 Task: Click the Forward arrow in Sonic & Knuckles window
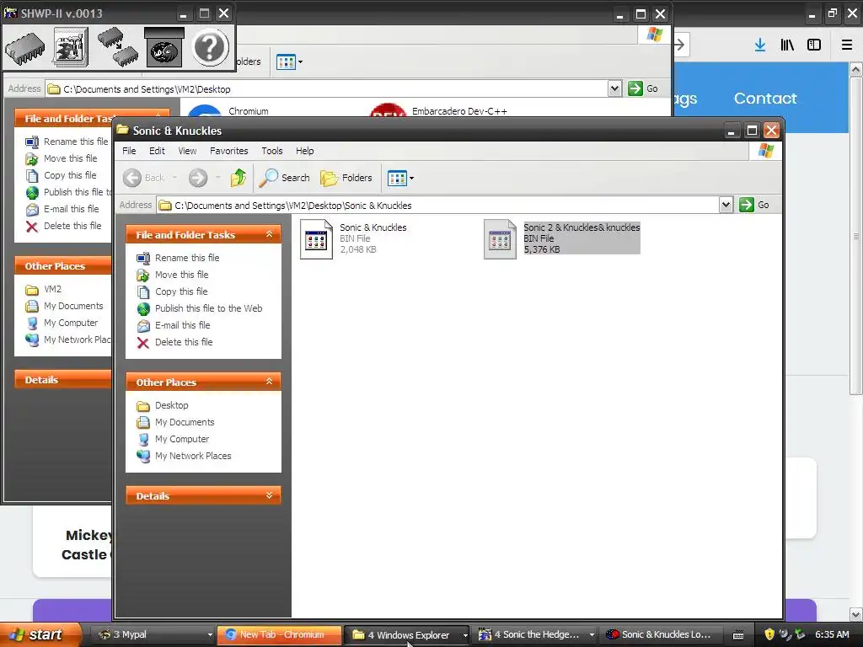tap(198, 178)
